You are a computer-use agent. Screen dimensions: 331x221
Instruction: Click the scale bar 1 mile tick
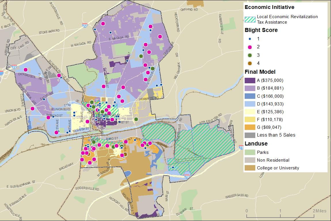point(280,215)
